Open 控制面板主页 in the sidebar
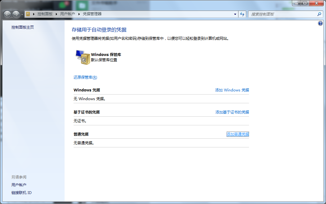This screenshot has height=204, width=326. click(23, 27)
